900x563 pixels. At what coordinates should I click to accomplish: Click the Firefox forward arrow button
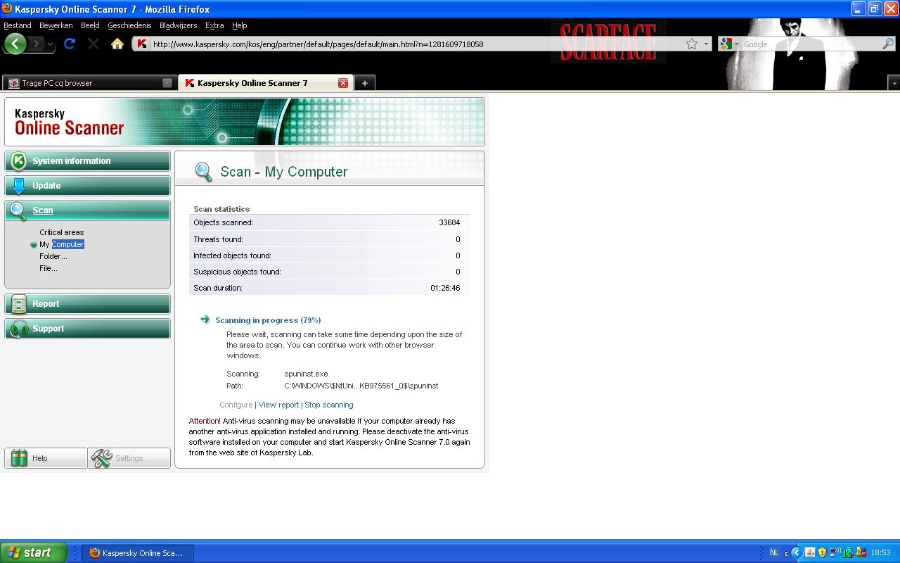(36, 44)
